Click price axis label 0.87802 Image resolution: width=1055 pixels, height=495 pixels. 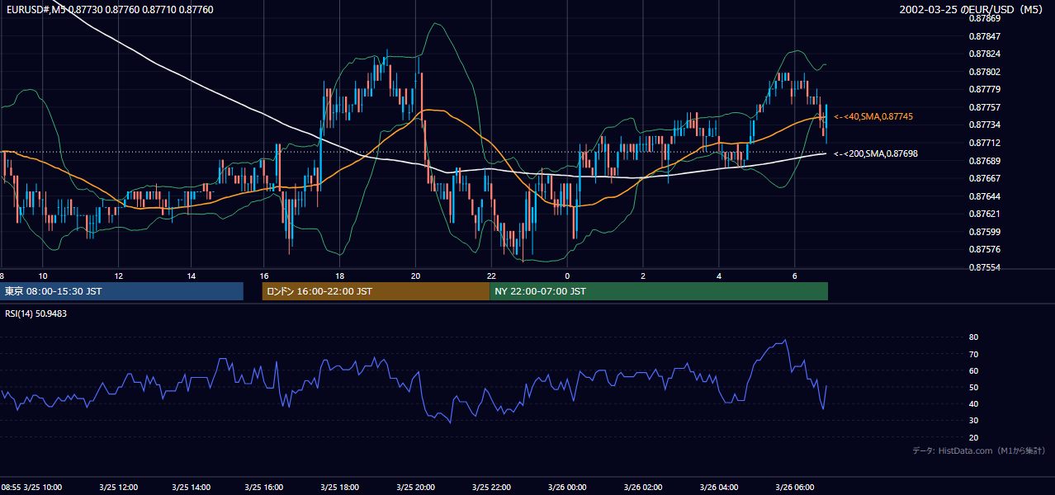[x=984, y=72]
